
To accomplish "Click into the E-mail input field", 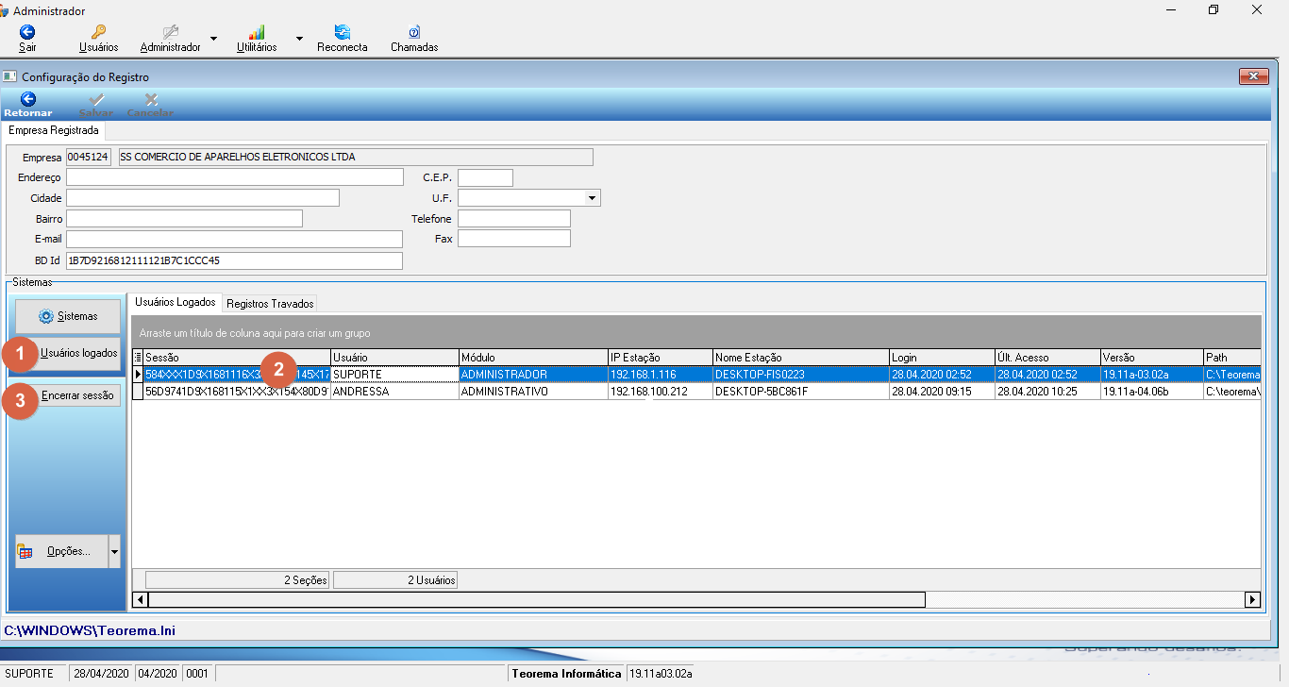I will tap(234, 239).
